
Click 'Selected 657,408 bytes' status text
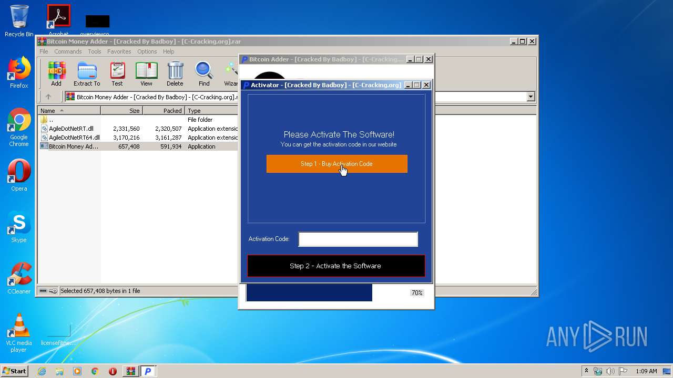100,291
